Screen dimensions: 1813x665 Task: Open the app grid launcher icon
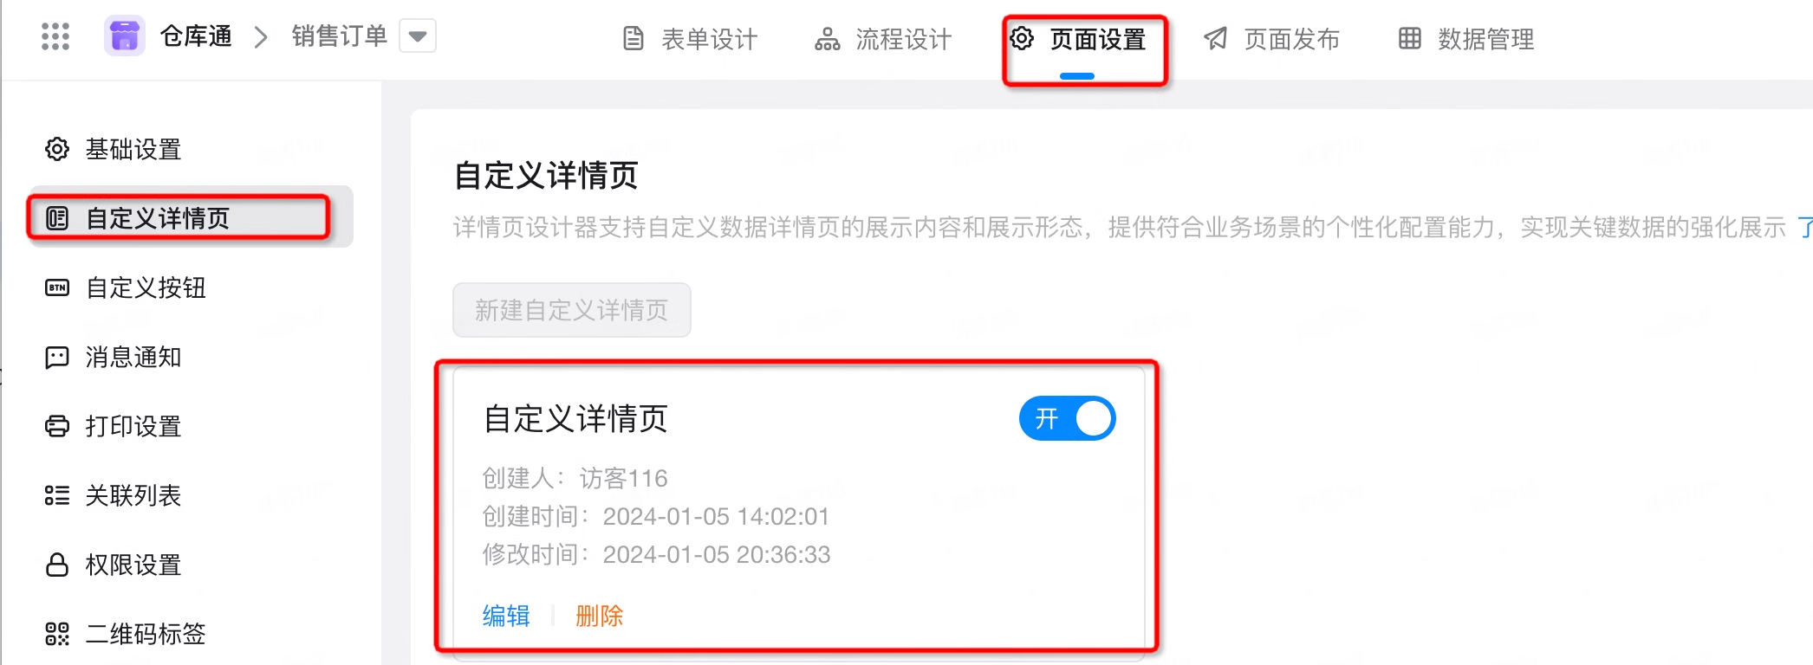[55, 36]
